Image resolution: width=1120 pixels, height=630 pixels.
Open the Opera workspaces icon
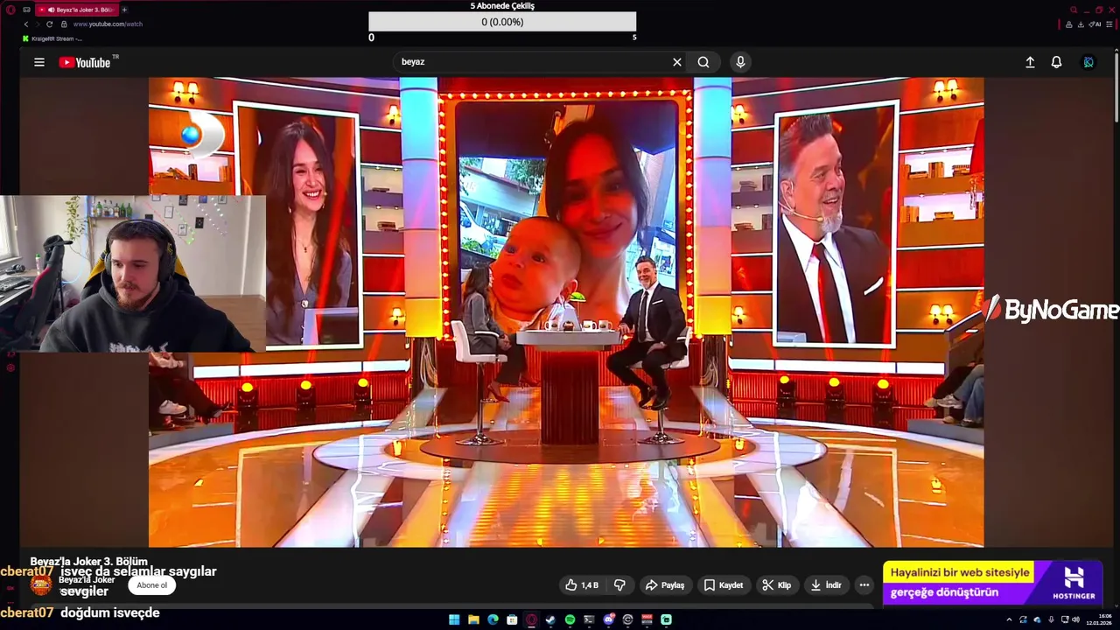[x=26, y=10]
